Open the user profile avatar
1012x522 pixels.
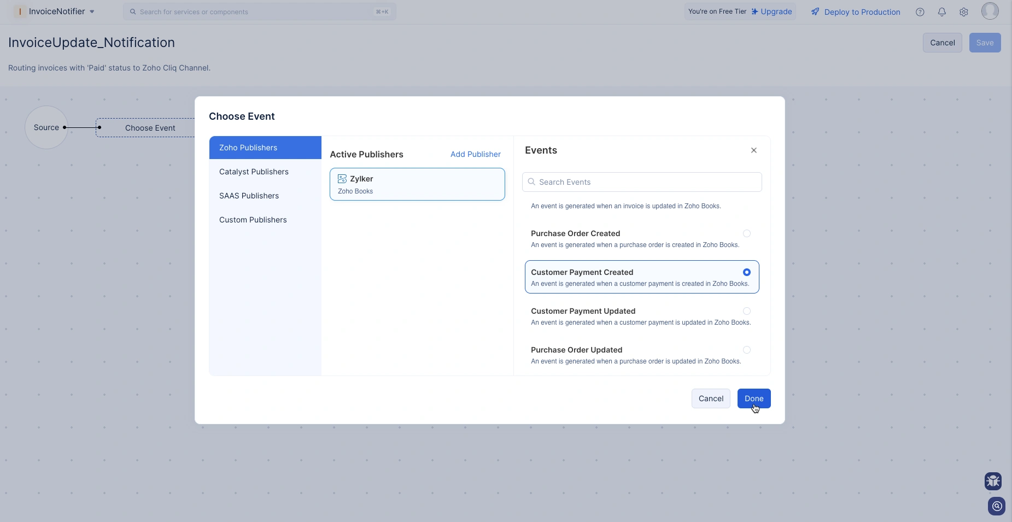coord(990,11)
